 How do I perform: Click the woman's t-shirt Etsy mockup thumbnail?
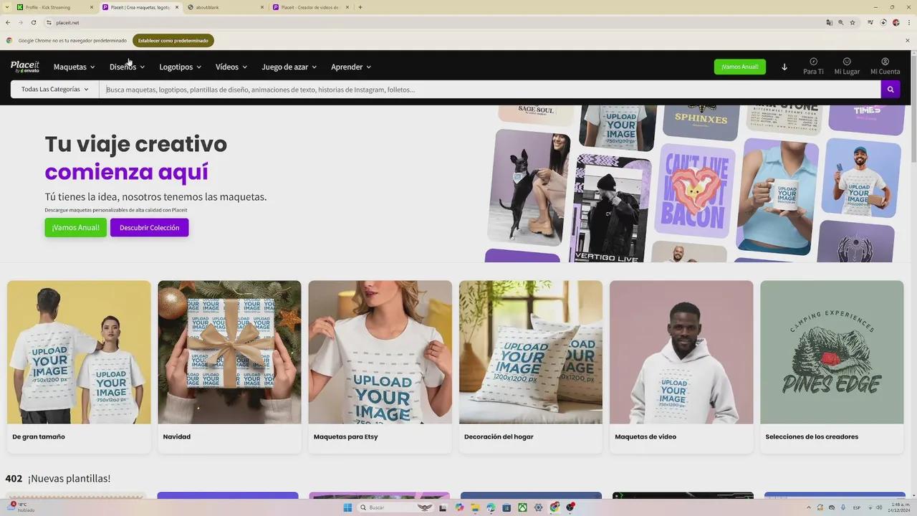pyautogui.click(x=380, y=352)
